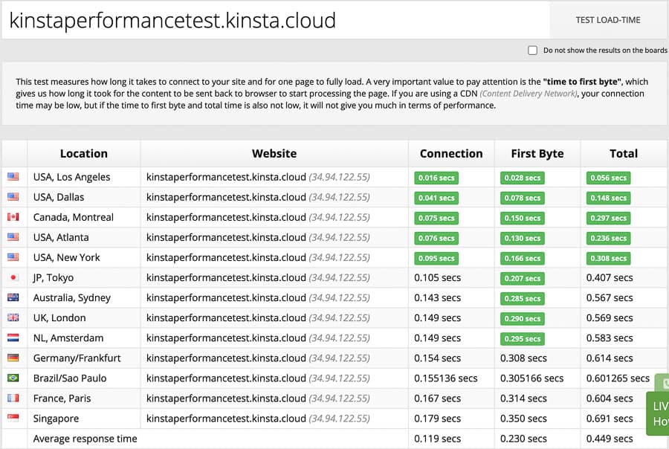The width and height of the screenshot is (669, 449).
Task: Click the Japan flag in the Tokyo row
Action: pos(15,278)
